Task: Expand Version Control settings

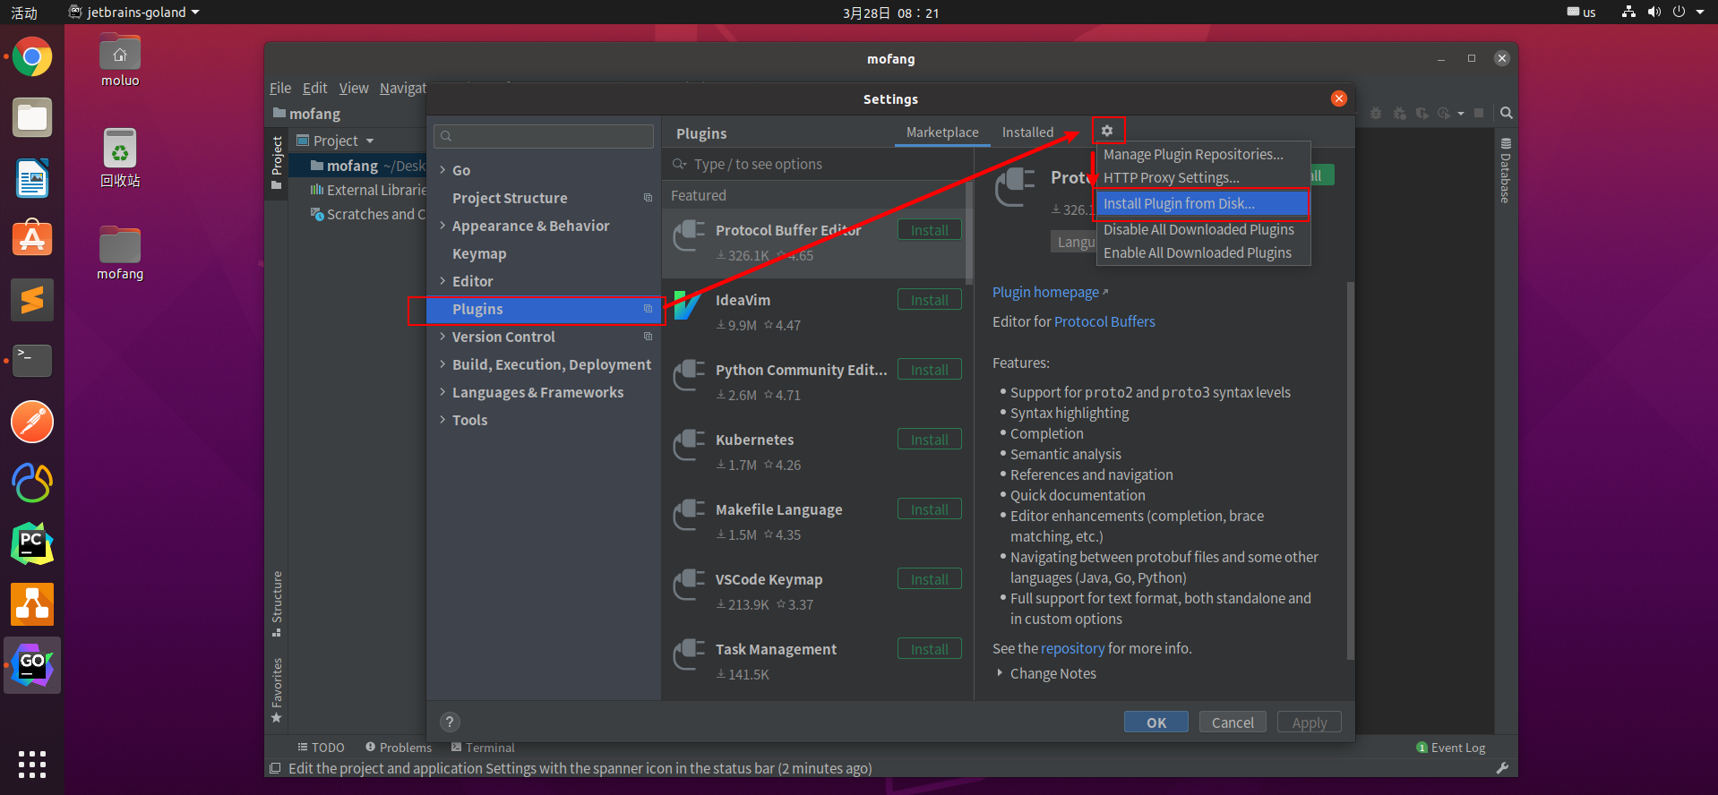Action: [x=442, y=336]
